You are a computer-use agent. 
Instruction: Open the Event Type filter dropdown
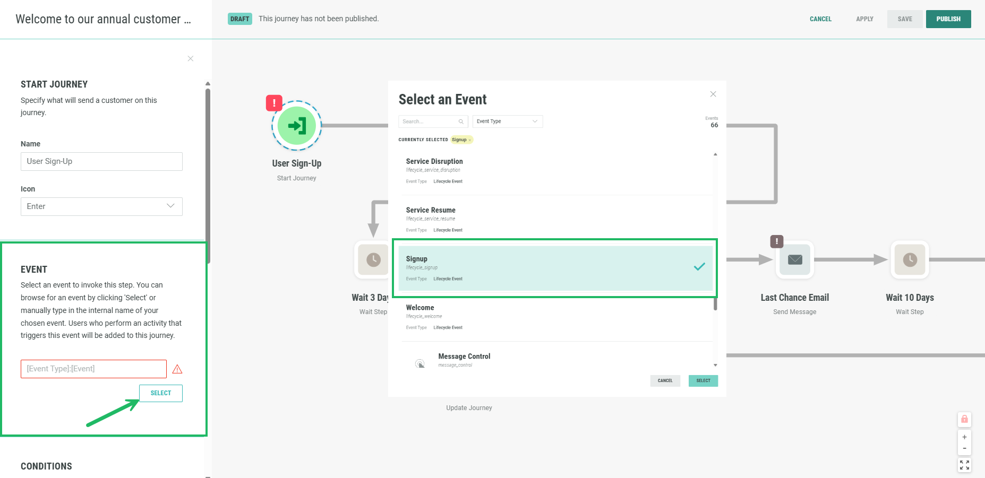tap(507, 121)
